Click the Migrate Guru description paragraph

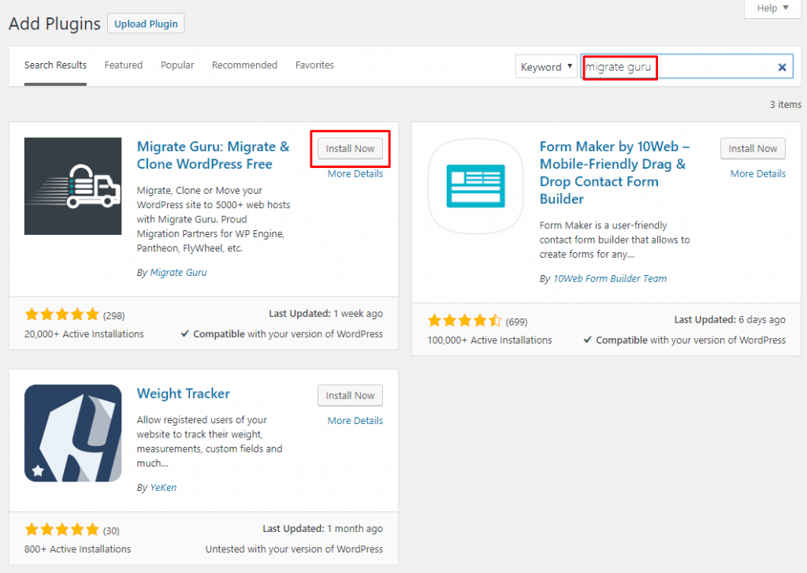(214, 219)
